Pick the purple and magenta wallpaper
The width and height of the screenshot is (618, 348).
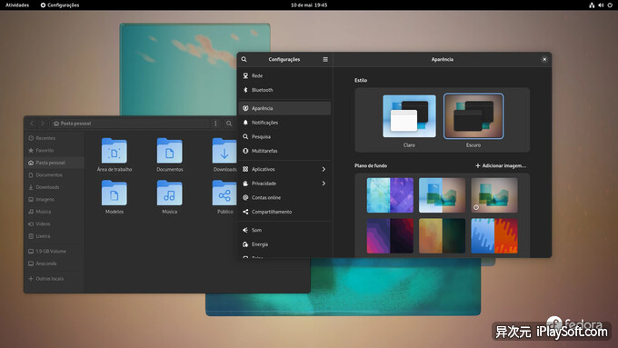[x=390, y=235]
